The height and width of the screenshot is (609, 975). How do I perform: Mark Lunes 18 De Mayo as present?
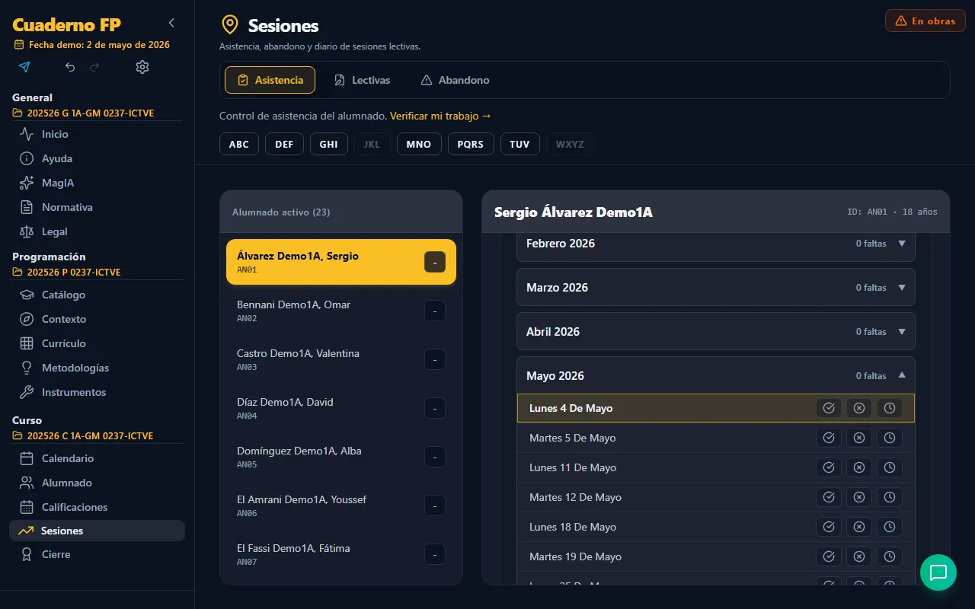click(x=829, y=527)
